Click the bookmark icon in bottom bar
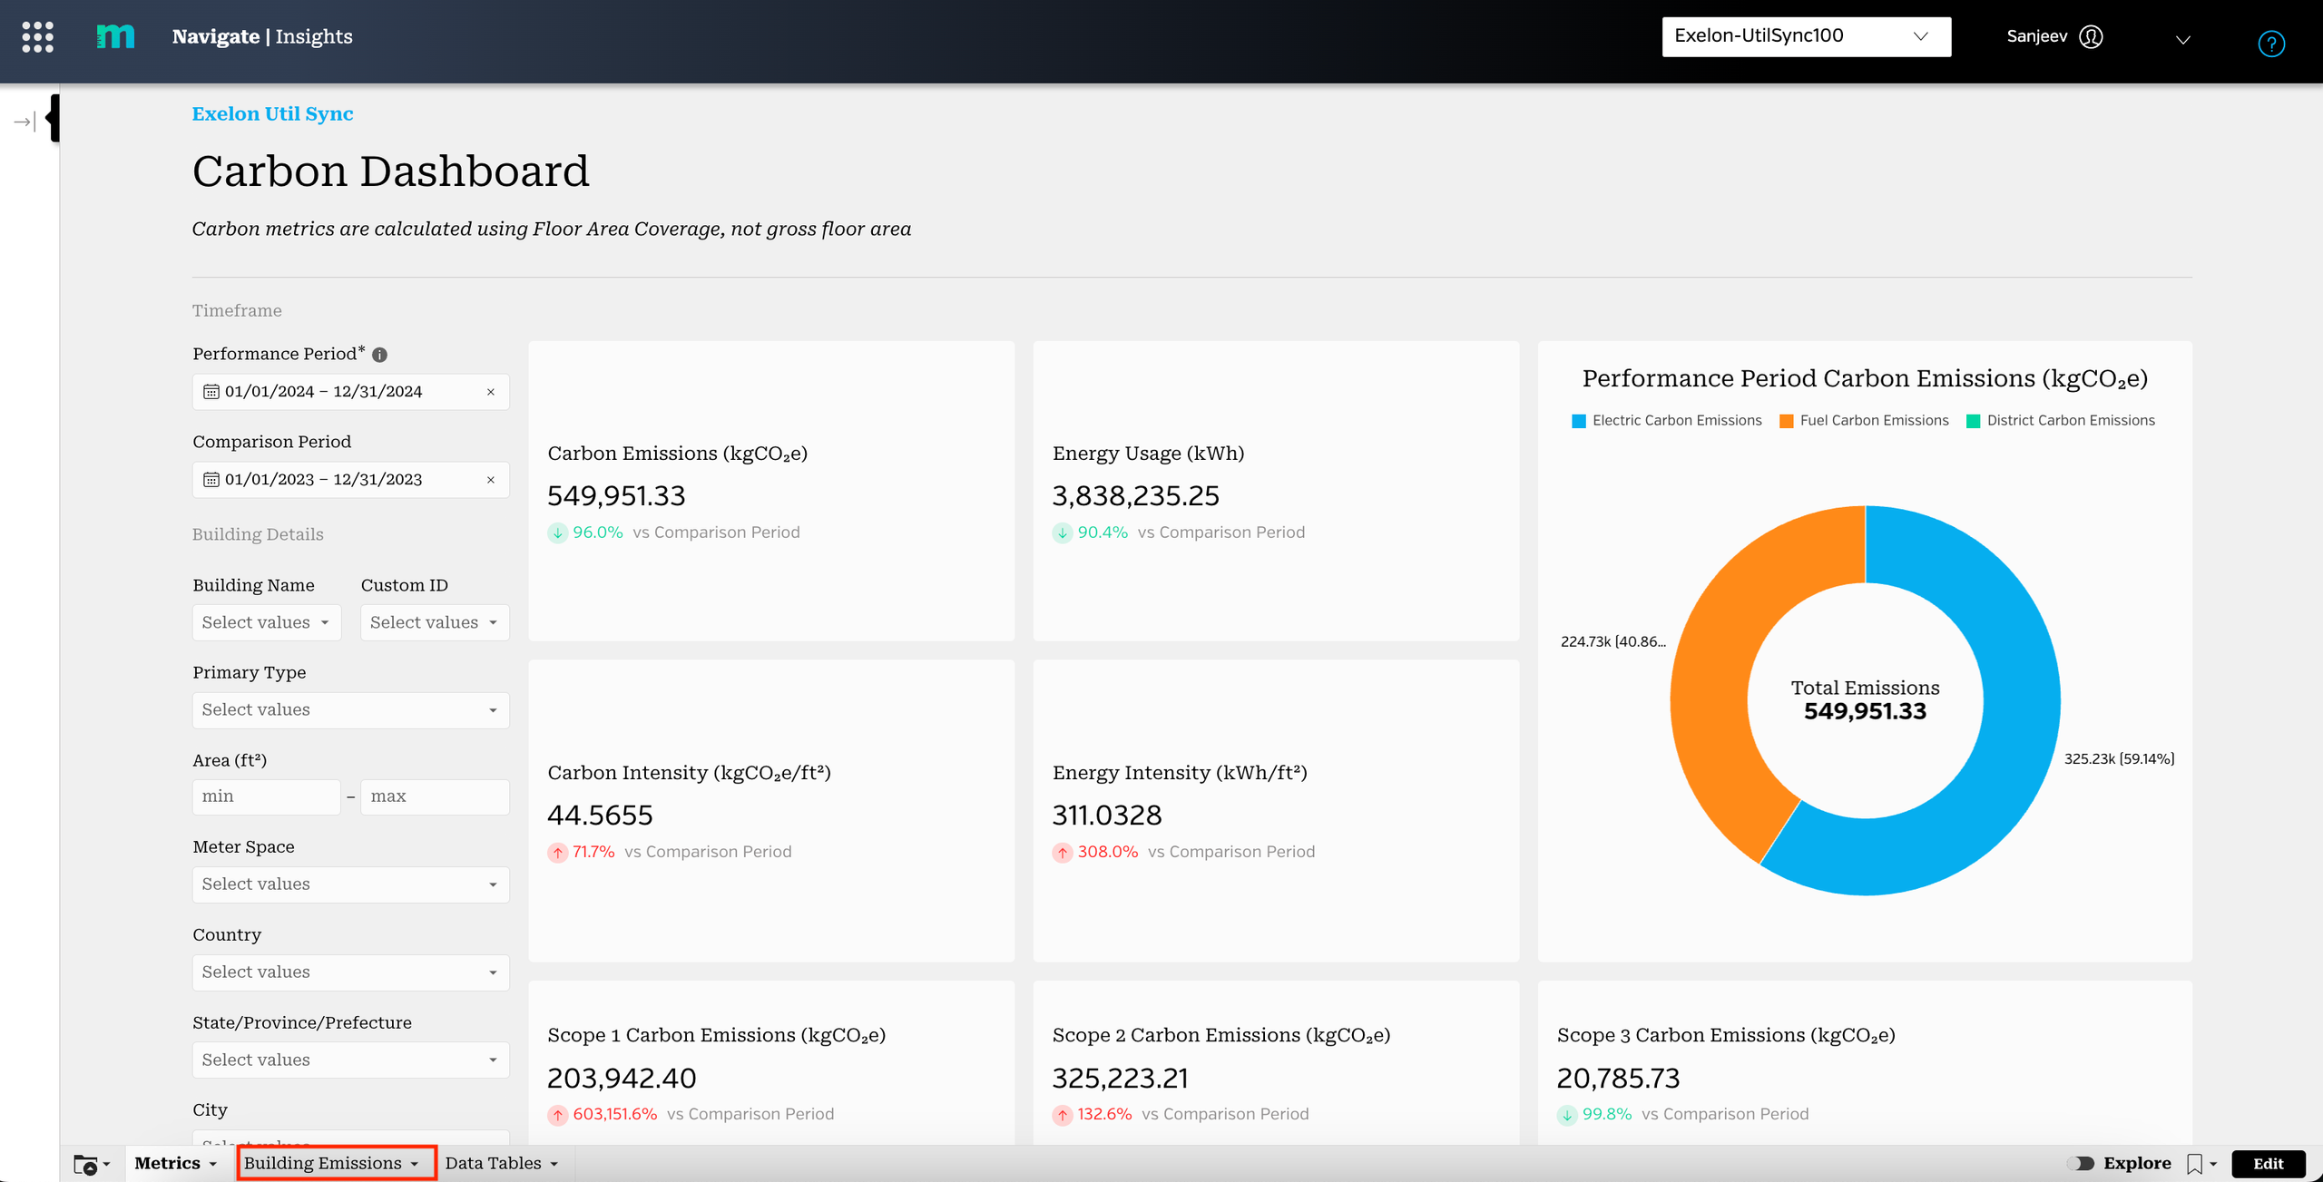This screenshot has width=2323, height=1182. pyautogui.click(x=2195, y=1164)
